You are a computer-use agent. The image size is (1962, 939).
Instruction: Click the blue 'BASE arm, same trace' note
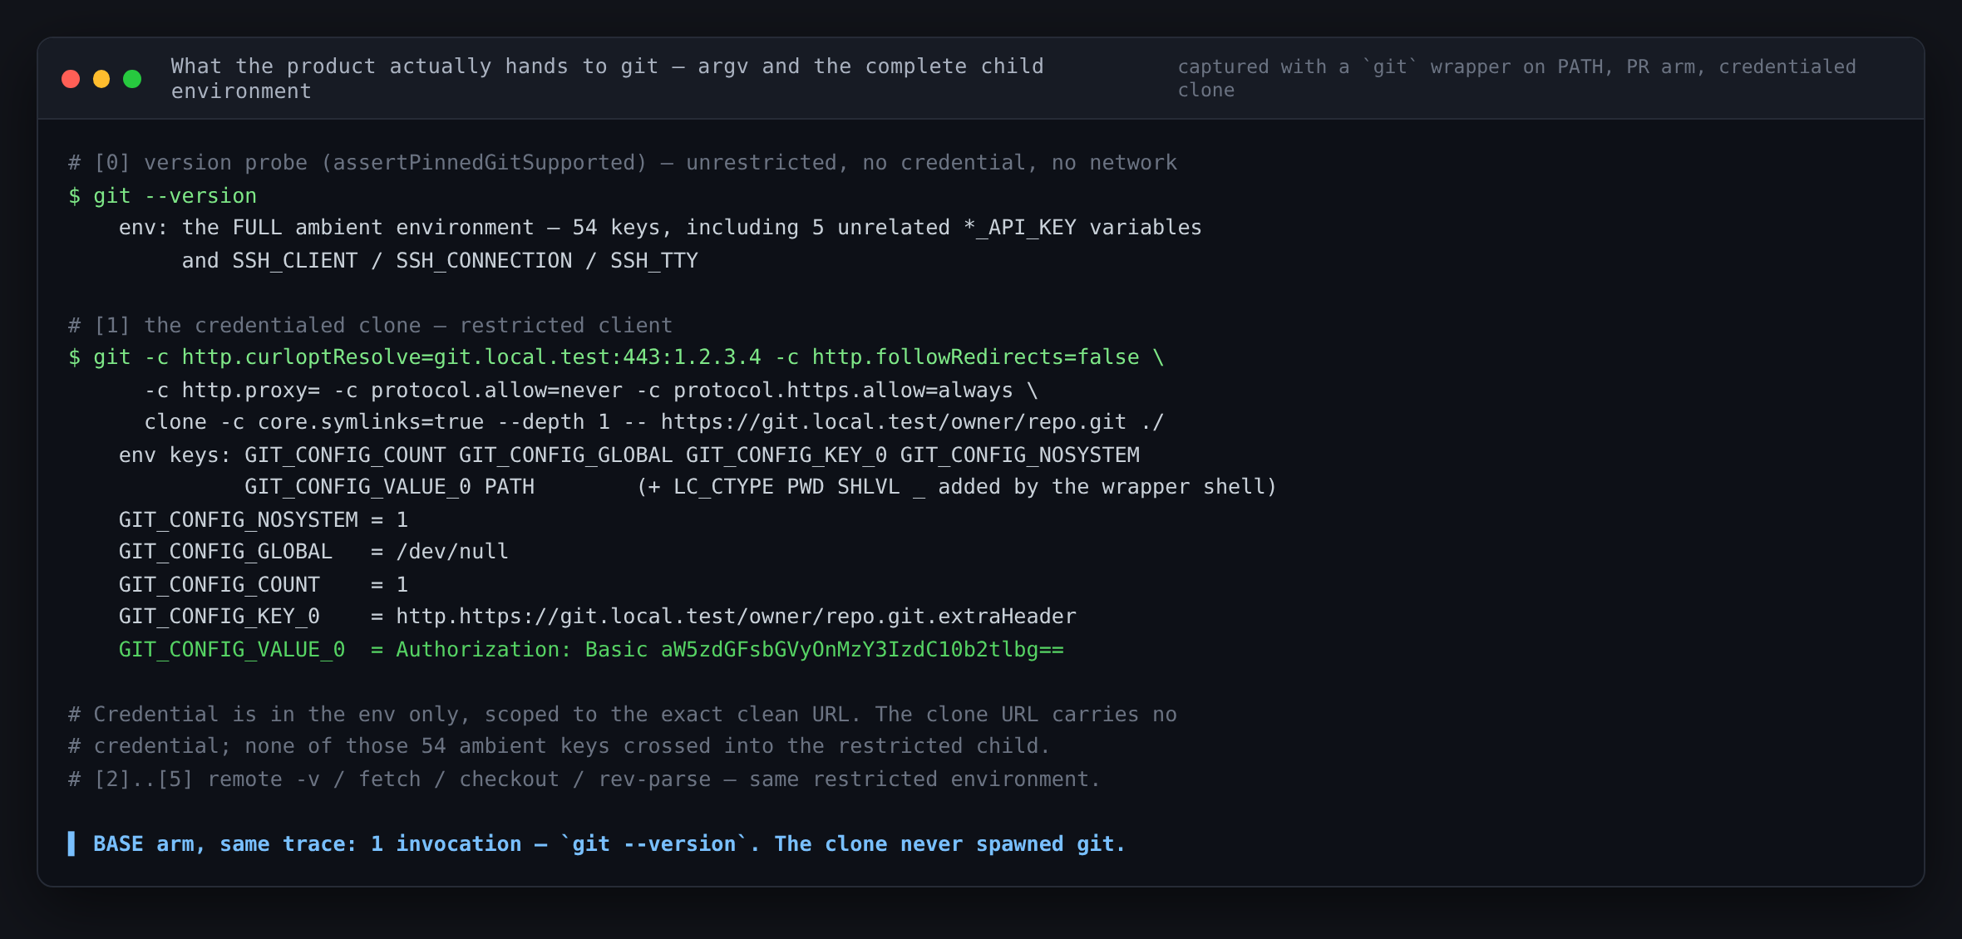(x=597, y=843)
